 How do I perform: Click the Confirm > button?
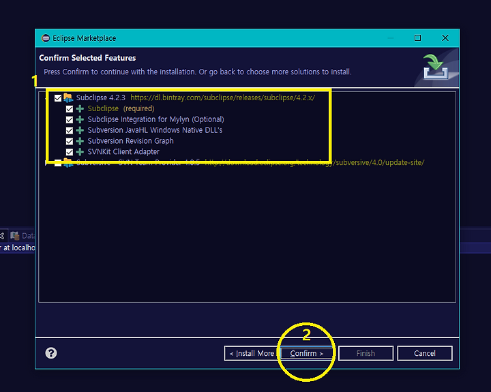(307, 353)
